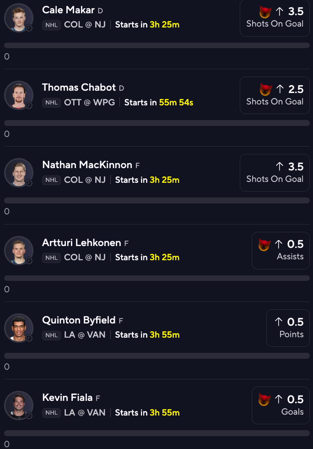Select Kevin Fiala's 0.5 Goals box

pyautogui.click(x=281, y=405)
